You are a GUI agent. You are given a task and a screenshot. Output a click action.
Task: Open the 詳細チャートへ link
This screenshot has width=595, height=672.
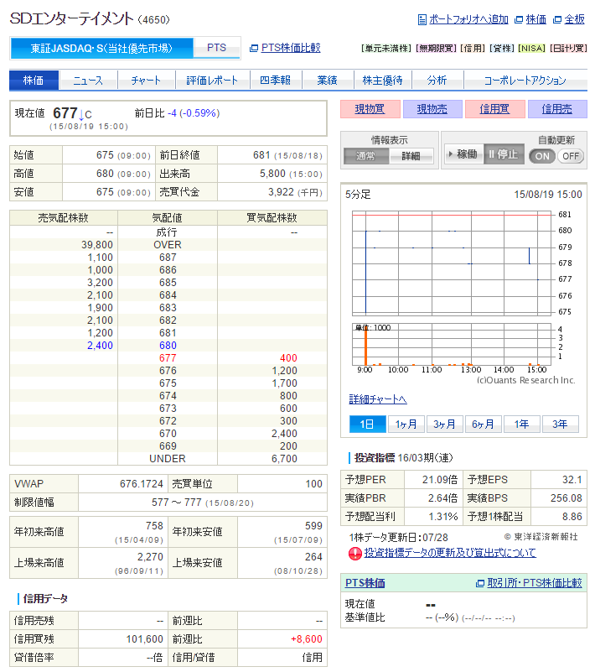378,399
